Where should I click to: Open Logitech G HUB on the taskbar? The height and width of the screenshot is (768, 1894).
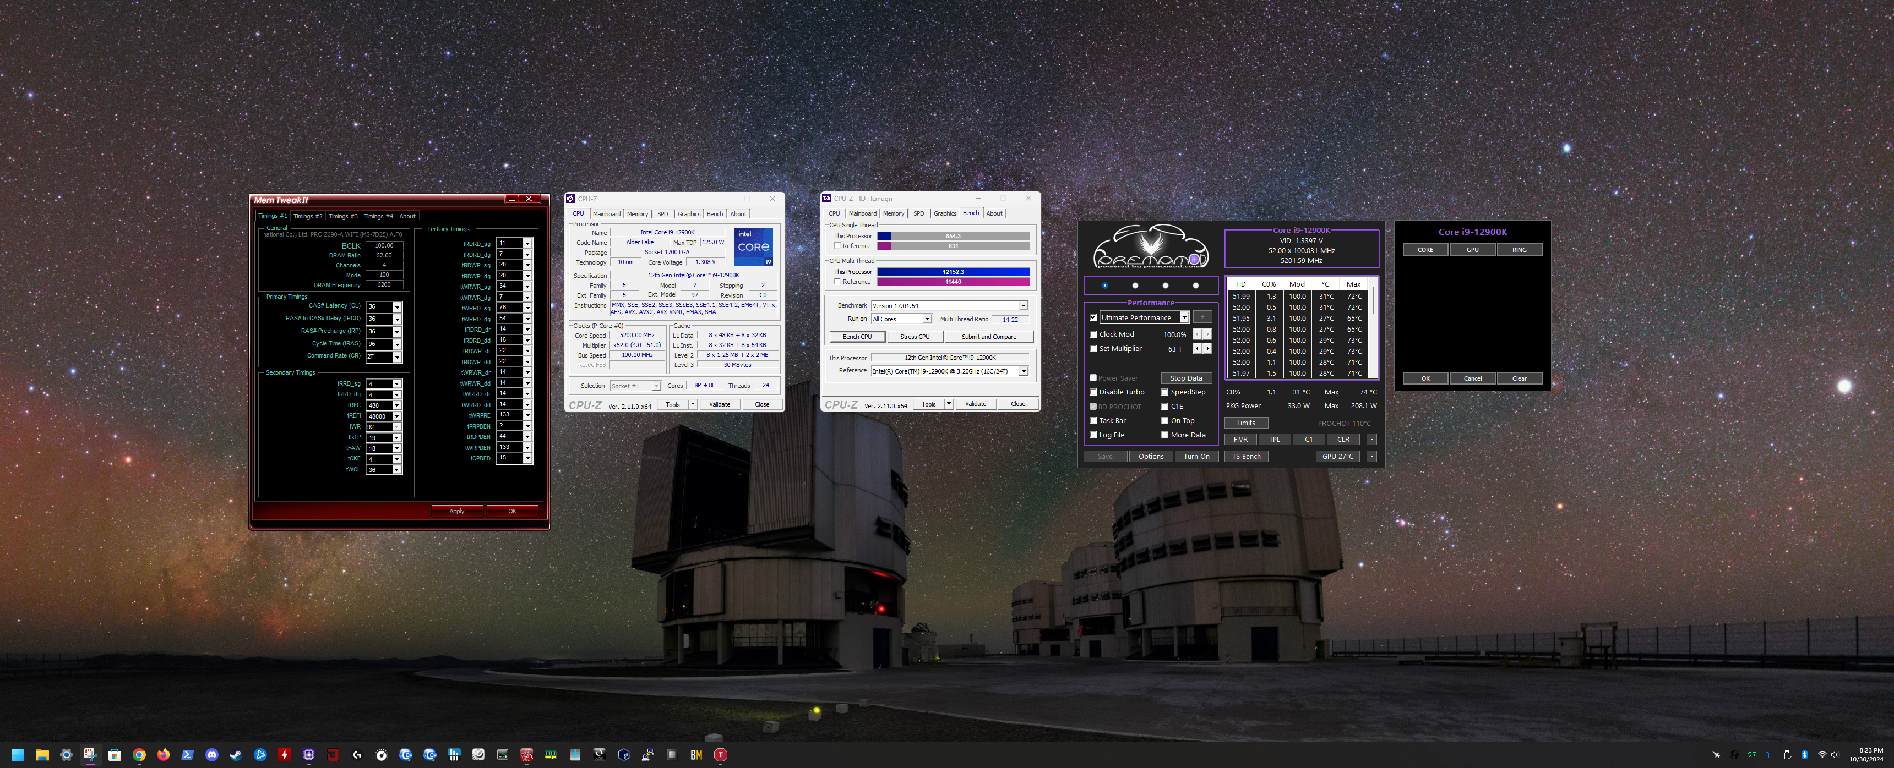pos(357,755)
